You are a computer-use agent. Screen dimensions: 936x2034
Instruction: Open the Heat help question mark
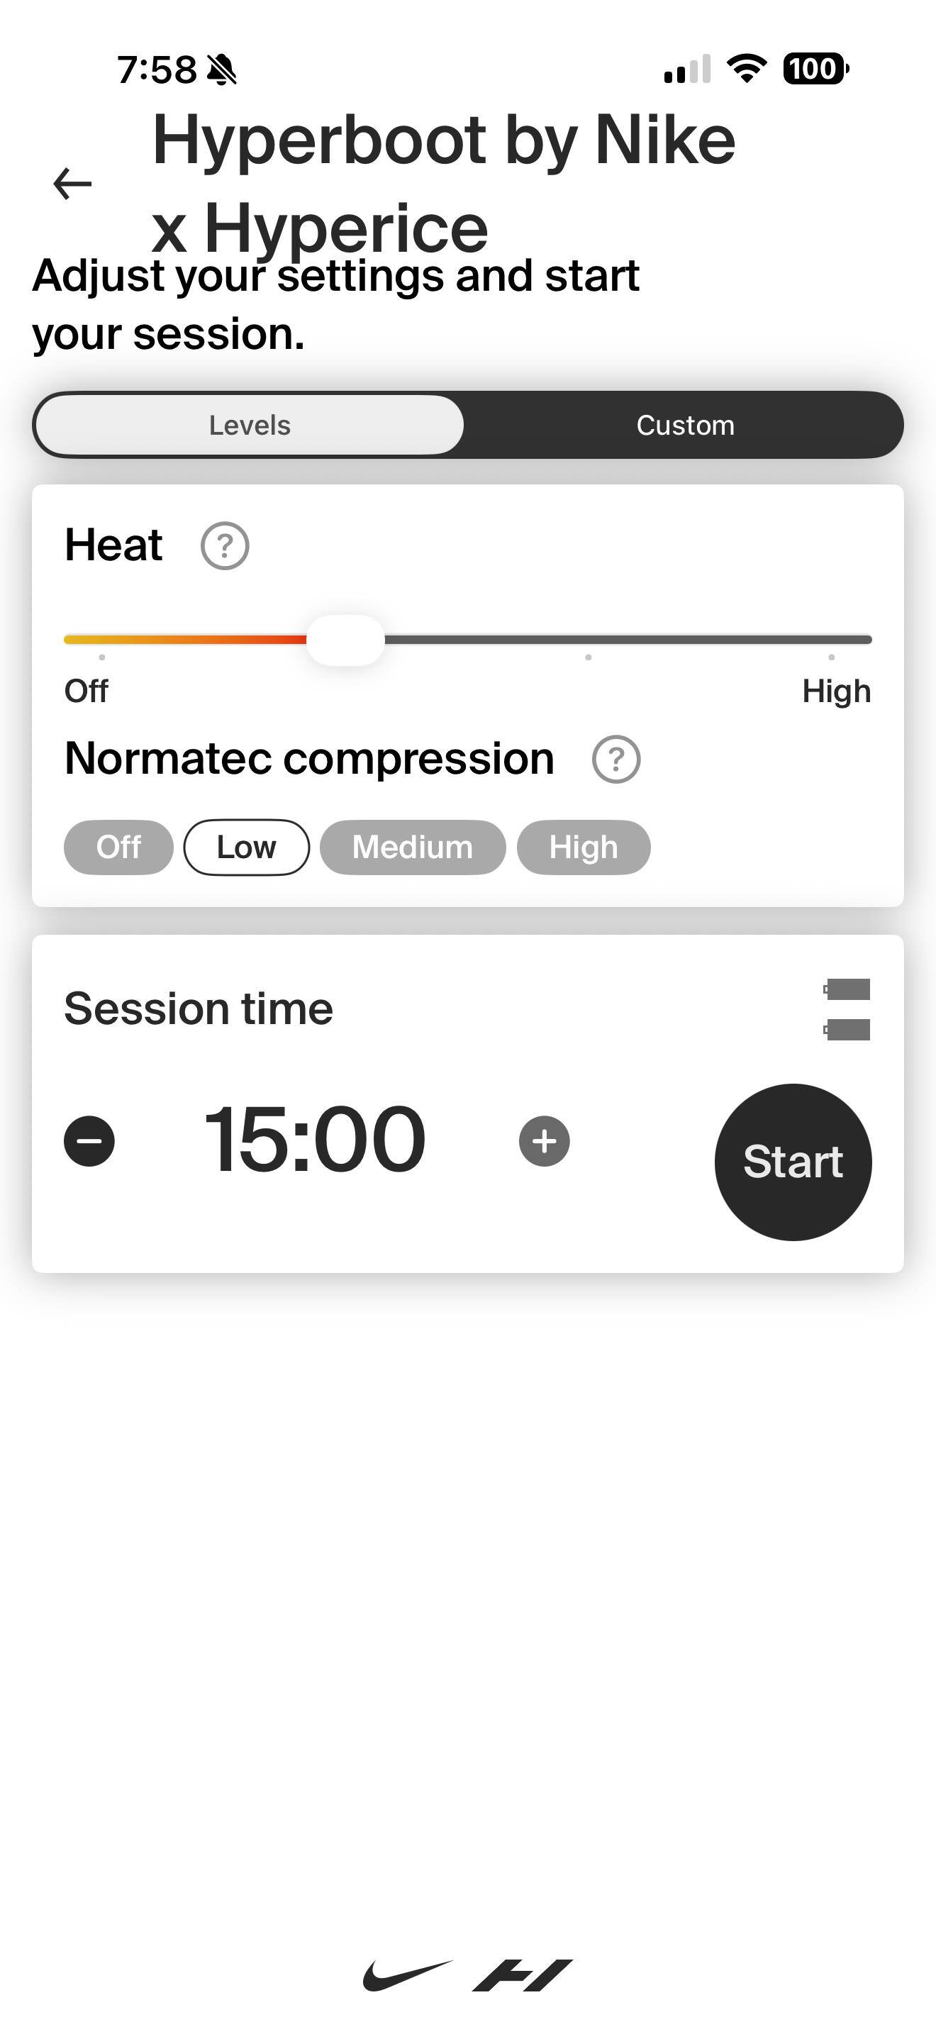(225, 545)
